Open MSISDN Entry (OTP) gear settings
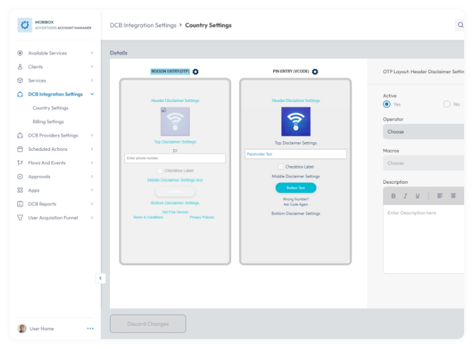The width and height of the screenshot is (474, 349). pyautogui.click(x=196, y=72)
